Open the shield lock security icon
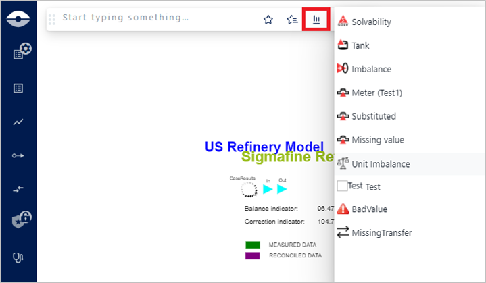Image resolution: width=486 pixels, height=283 pixels. click(x=20, y=220)
